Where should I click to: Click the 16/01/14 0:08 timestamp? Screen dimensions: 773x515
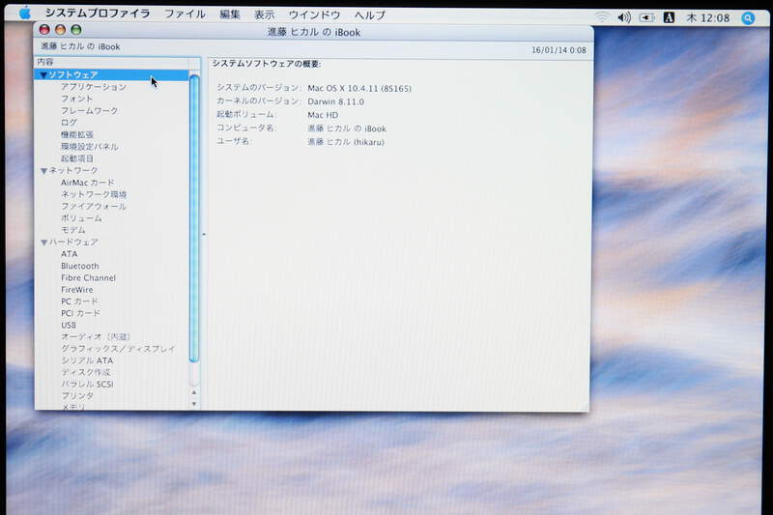click(x=558, y=50)
